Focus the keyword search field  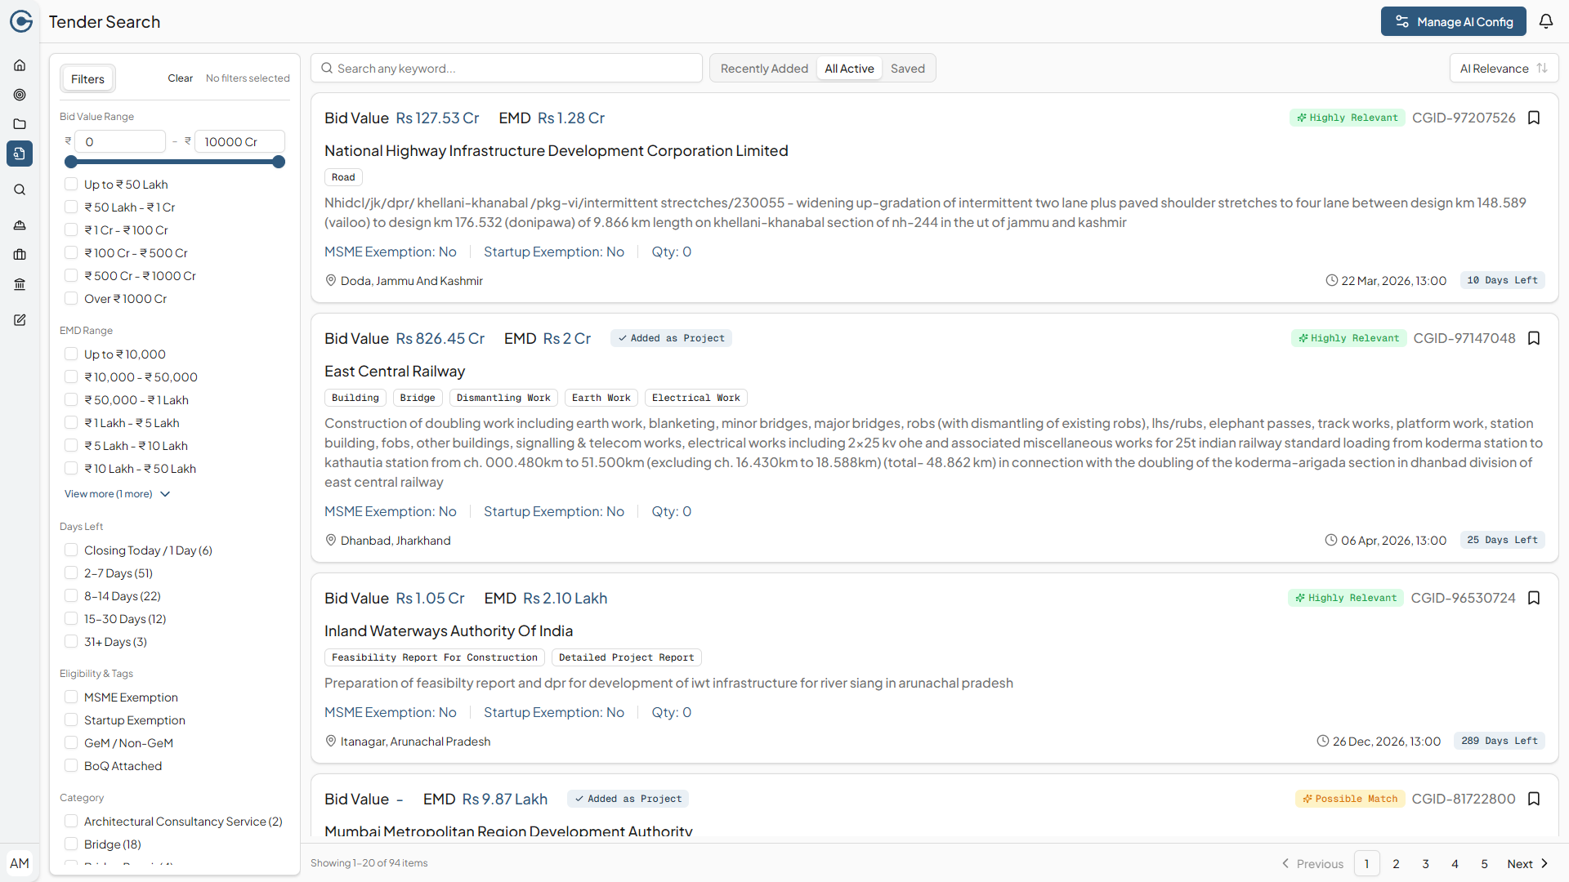tap(507, 69)
